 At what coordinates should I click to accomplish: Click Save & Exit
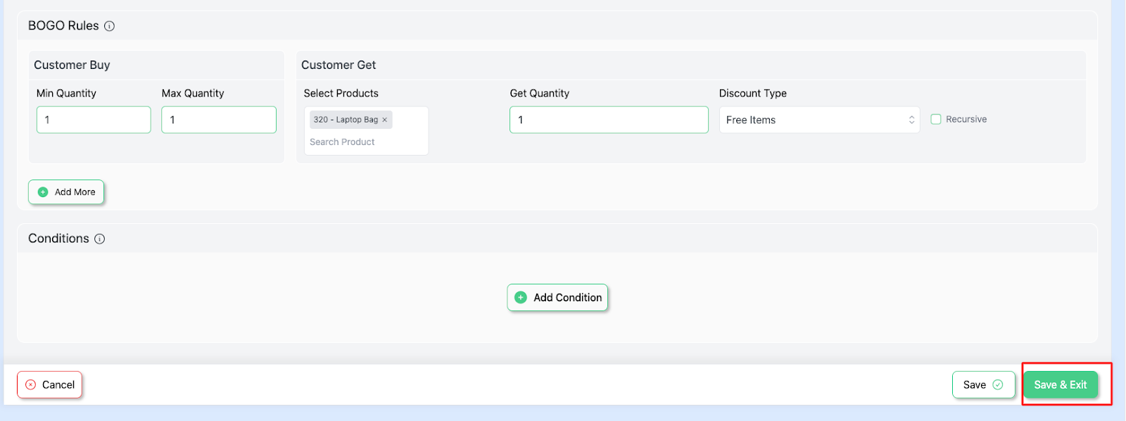[x=1061, y=385]
